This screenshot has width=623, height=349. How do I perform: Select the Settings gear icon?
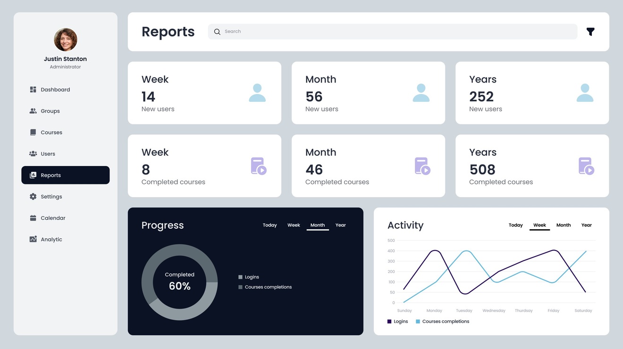coord(33,196)
